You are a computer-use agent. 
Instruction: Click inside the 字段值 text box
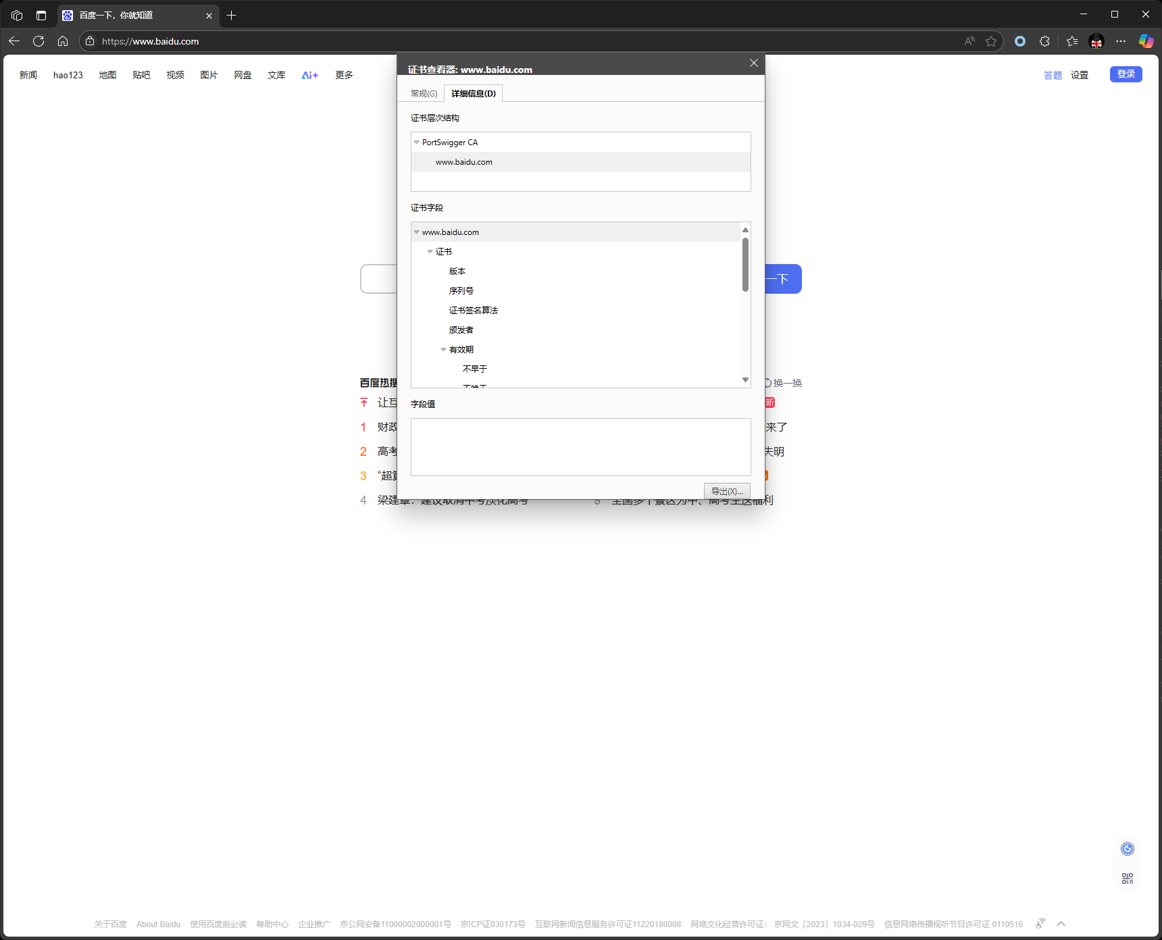(x=580, y=447)
